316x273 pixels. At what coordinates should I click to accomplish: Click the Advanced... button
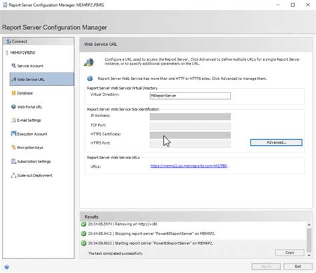(x=276, y=142)
